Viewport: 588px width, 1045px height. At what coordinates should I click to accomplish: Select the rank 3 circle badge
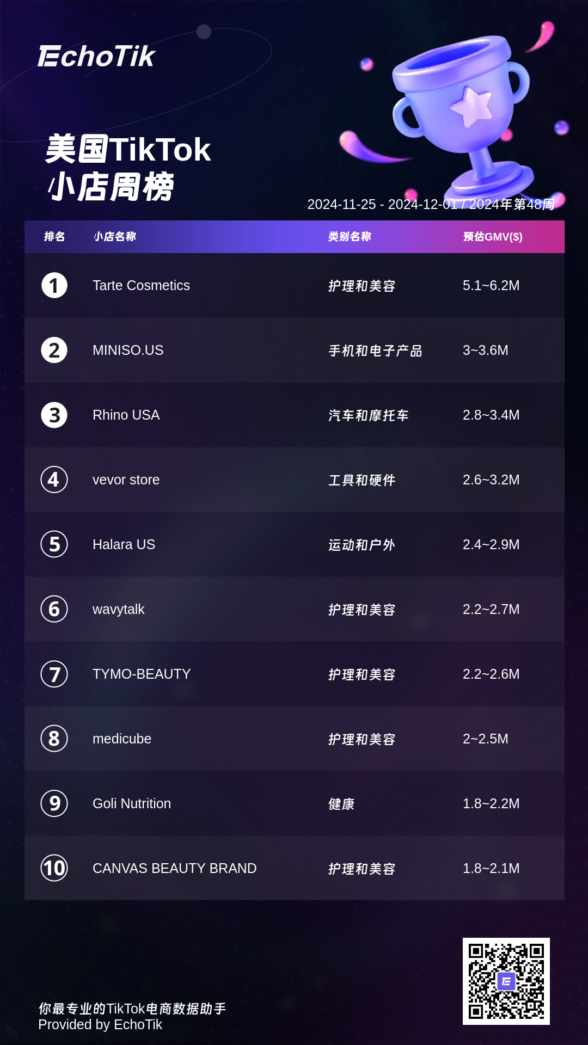tap(54, 415)
